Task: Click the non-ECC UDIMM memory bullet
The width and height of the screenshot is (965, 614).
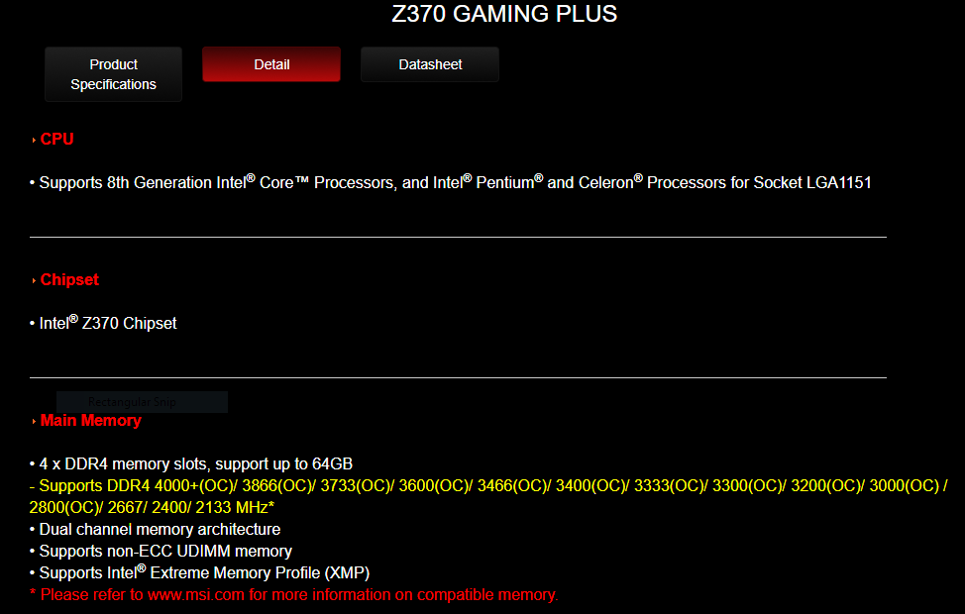Action: [x=161, y=552]
